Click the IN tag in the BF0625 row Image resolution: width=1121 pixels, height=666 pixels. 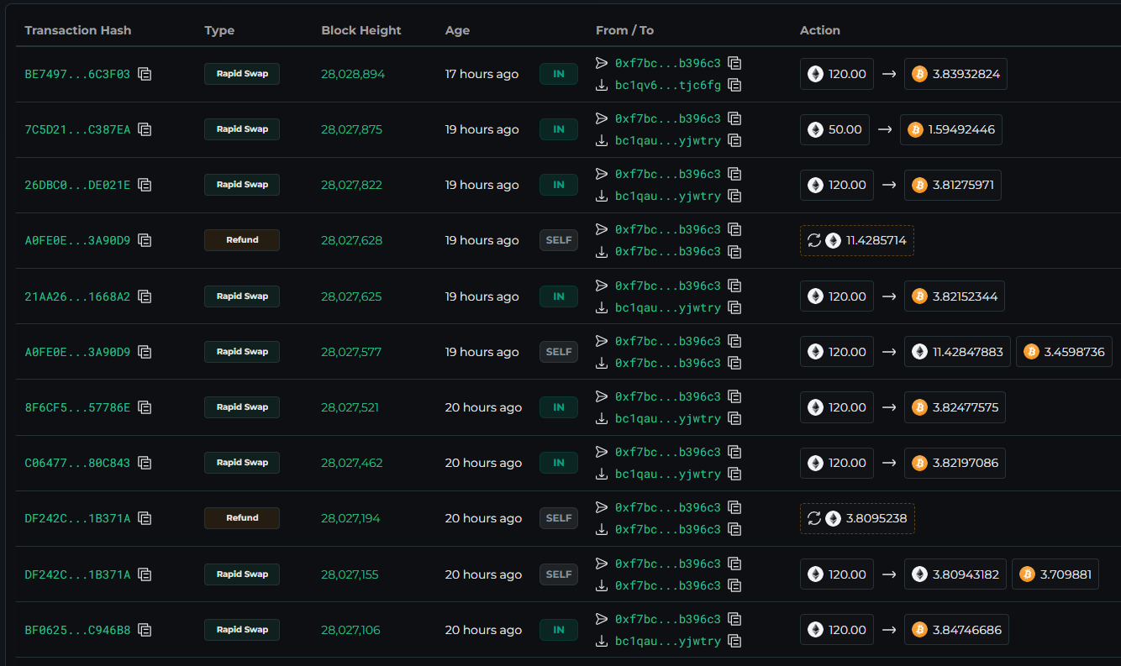pyautogui.click(x=559, y=630)
